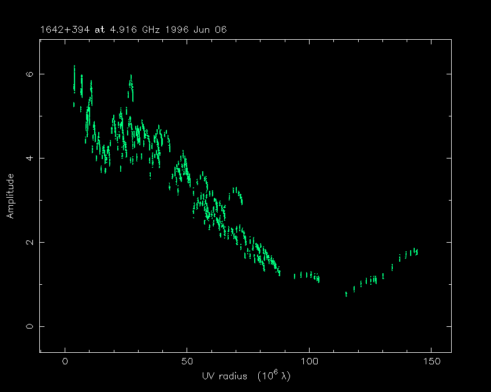Image resolution: width=491 pixels, height=392 pixels.
Task: Click the 'Amplitude' y-axis label
Action: coord(10,198)
